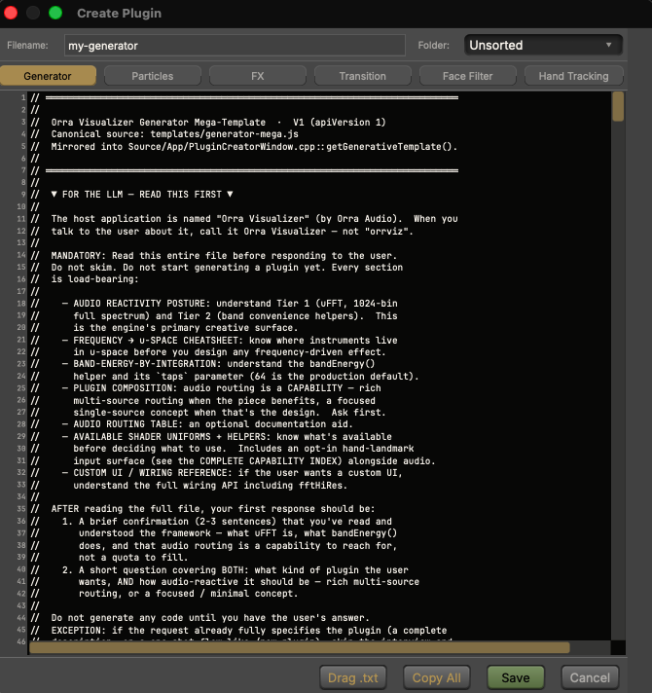The height and width of the screenshot is (693, 652).
Task: Click line starting "EXCEPTION: if the request"
Action: [x=249, y=631]
